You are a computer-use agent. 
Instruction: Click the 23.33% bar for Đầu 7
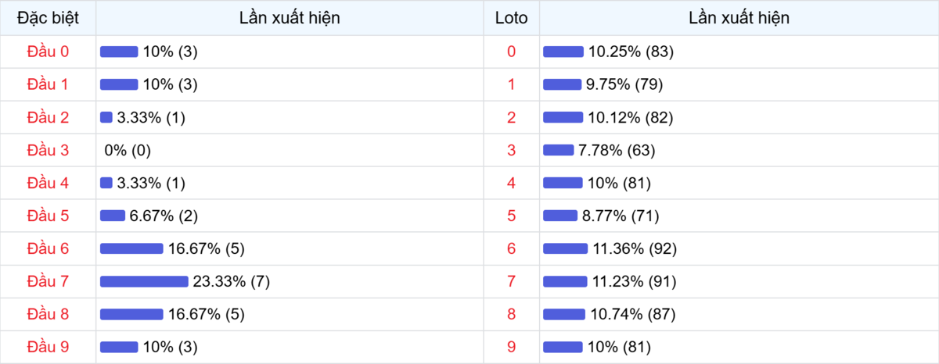pos(144,281)
